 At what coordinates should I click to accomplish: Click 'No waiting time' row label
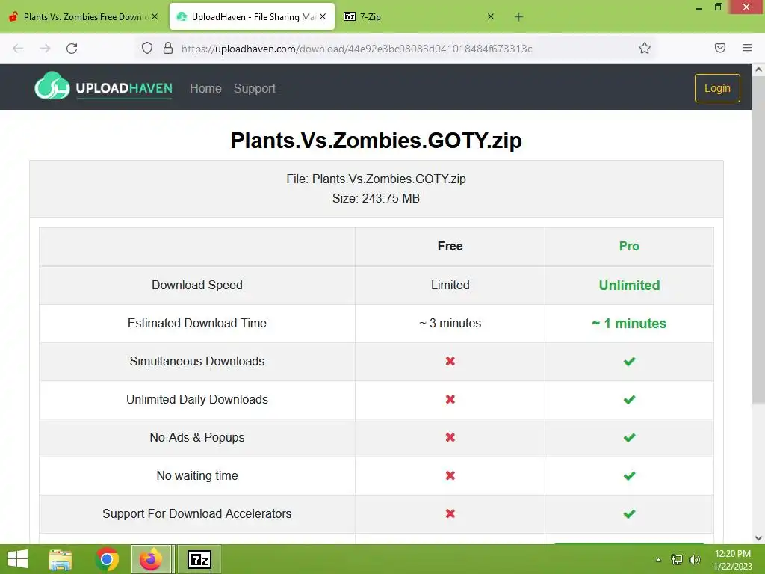[197, 475]
